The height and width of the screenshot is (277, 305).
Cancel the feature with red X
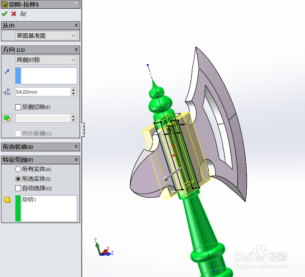click(14, 14)
